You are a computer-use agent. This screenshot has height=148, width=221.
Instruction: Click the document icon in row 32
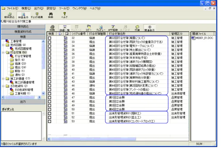click(65, 38)
